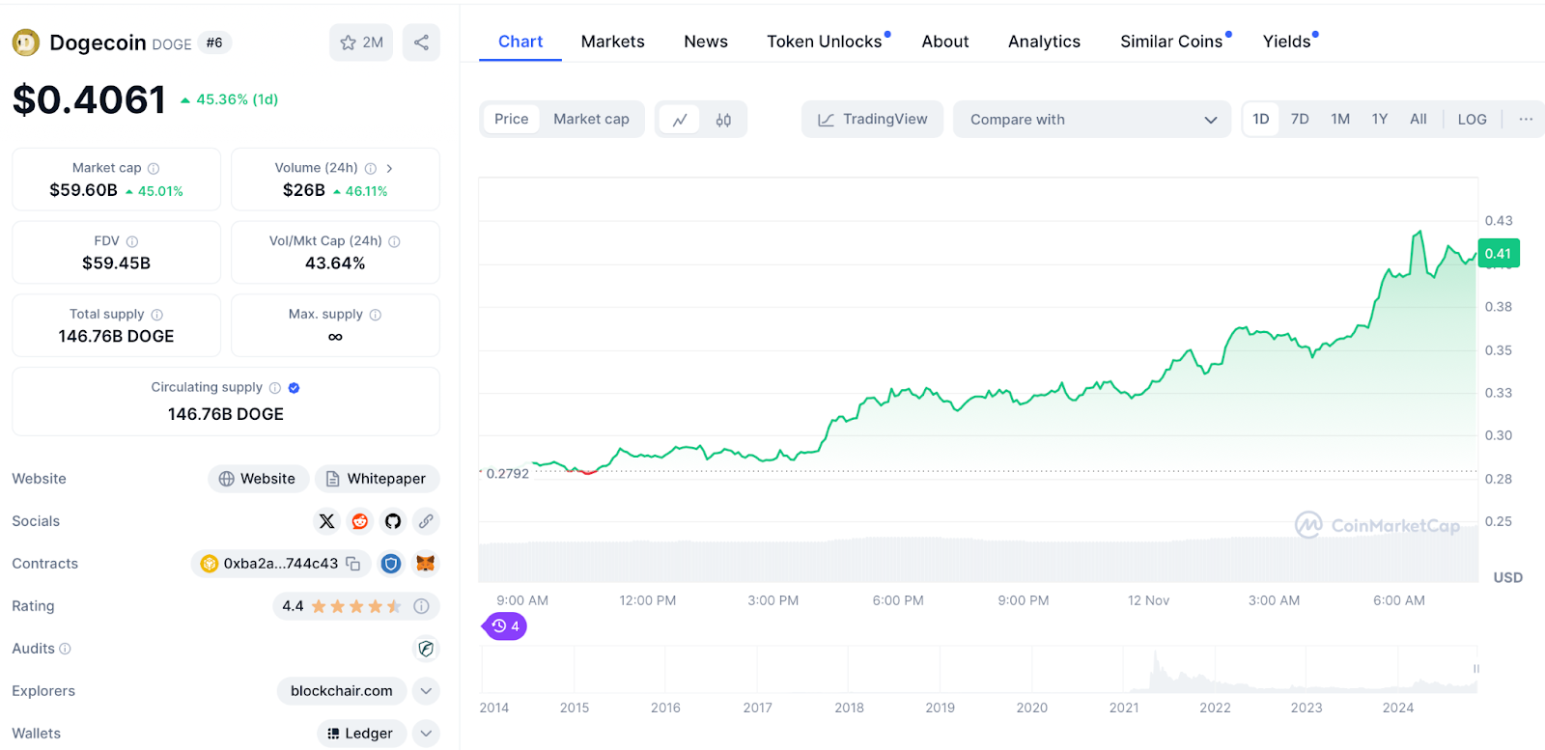1545x750 pixels.
Task: Open Ledger wallet link
Action: [x=361, y=734]
